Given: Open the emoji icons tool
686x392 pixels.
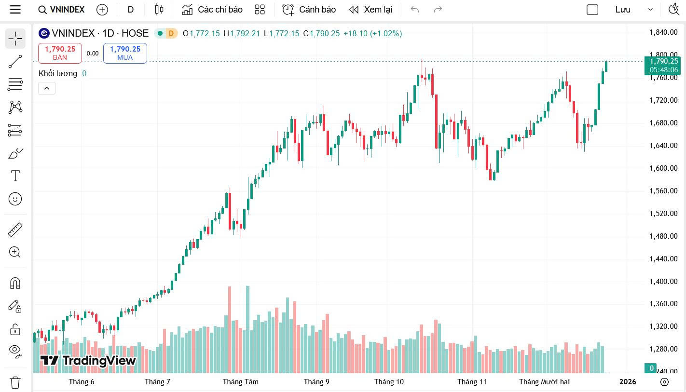Looking at the screenshot, I should click(15, 199).
